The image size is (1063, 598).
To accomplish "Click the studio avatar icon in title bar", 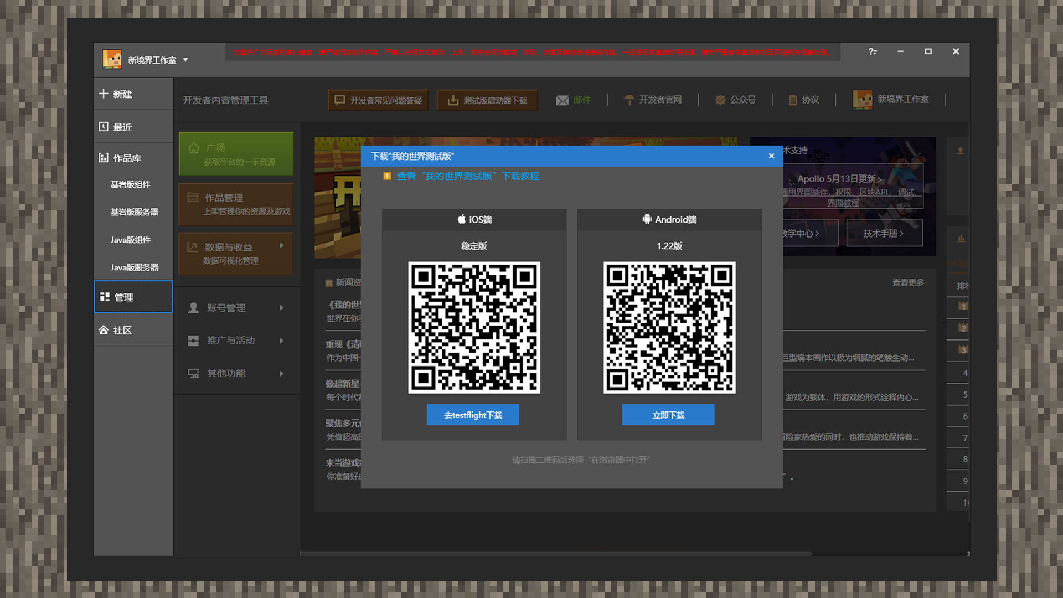I will [112, 60].
